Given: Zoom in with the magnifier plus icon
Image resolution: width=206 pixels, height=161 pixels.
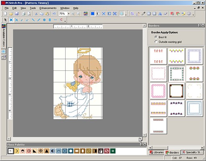Looking at the screenshot, I should [x=73, y=14].
